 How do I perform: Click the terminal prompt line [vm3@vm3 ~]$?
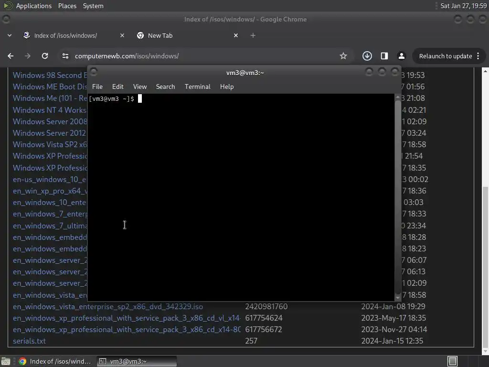pyautogui.click(x=112, y=98)
